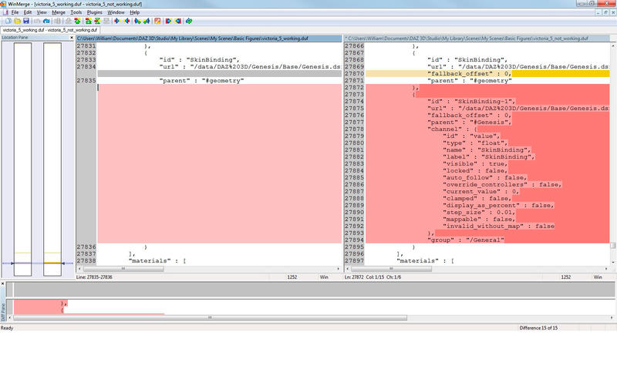Viewport: 617px width, 385px height.
Task: Click "Ln: 27872 Col: 1/15" status text
Action: (x=373, y=277)
